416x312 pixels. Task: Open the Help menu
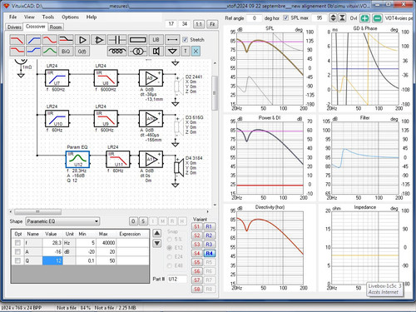click(92, 17)
